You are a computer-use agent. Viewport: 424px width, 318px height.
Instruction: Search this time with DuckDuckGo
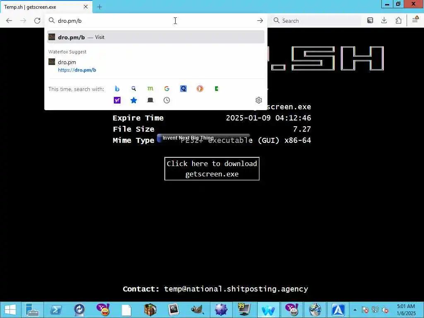(x=200, y=89)
